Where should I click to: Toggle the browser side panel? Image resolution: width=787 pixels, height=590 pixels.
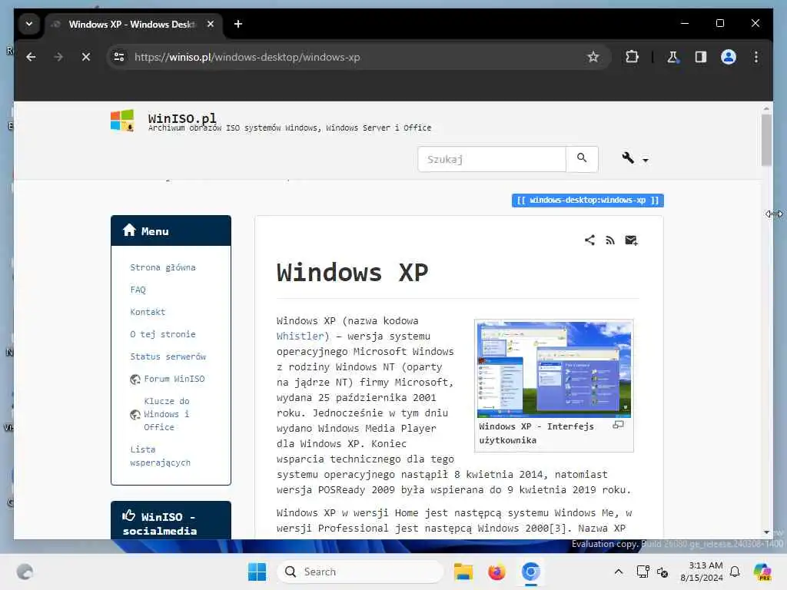pos(700,57)
